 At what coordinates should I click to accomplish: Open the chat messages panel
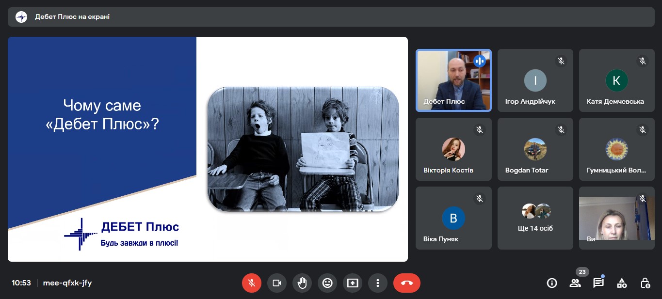click(x=598, y=283)
